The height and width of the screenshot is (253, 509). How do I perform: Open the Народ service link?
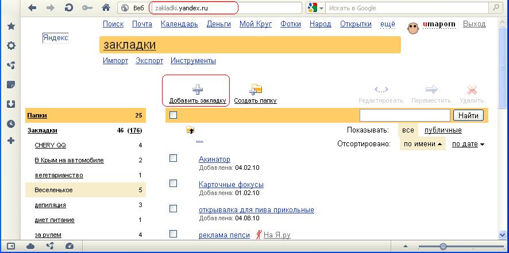(x=321, y=24)
